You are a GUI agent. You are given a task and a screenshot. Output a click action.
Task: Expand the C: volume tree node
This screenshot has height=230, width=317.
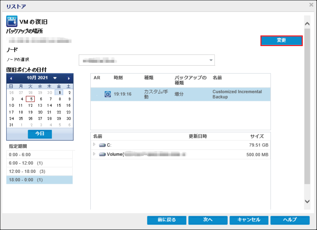tap(94, 145)
